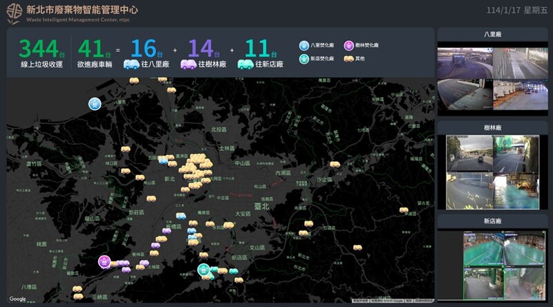The image size is (553, 307).
Task: Click the 八德區 label on the map
Action: point(28,287)
